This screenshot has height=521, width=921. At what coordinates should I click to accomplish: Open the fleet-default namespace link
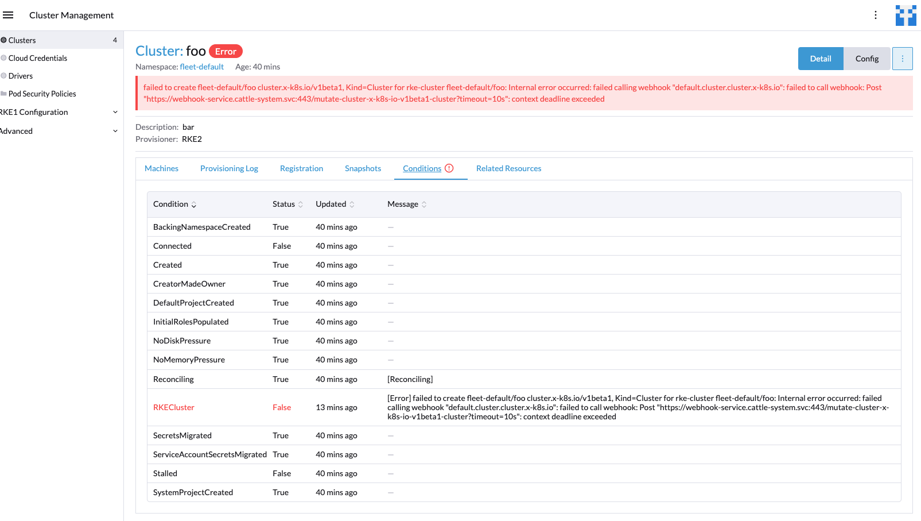click(x=202, y=67)
